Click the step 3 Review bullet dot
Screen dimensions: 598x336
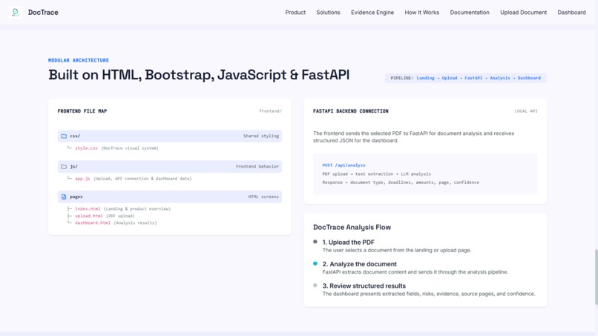315,286
